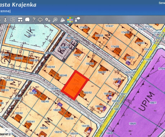Select the anchor-person locate tool
The height and width of the screenshot is (137, 165).
point(5,20)
